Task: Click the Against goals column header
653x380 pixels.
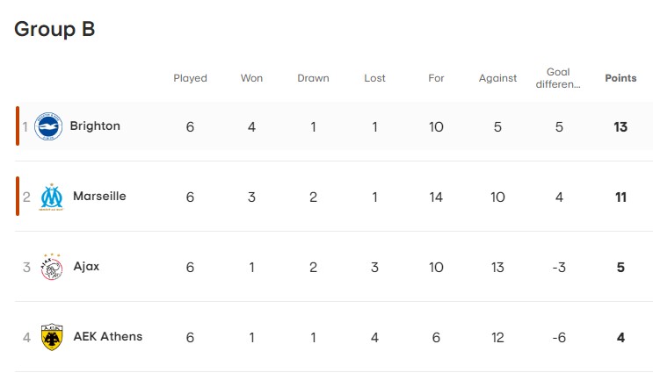Action: [x=497, y=78]
